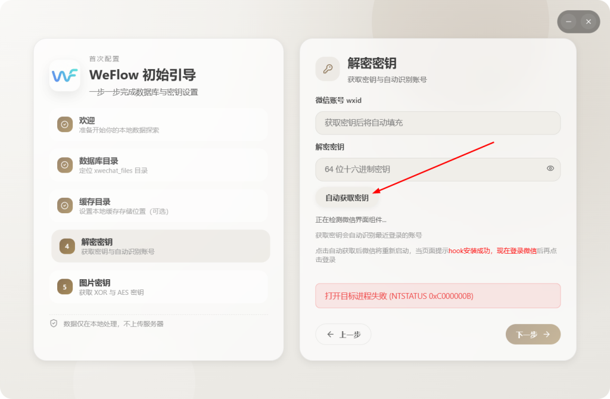This screenshot has width=610, height=399.
Task: Click the checkmark icon next to 数据库目录
Action: point(65,165)
